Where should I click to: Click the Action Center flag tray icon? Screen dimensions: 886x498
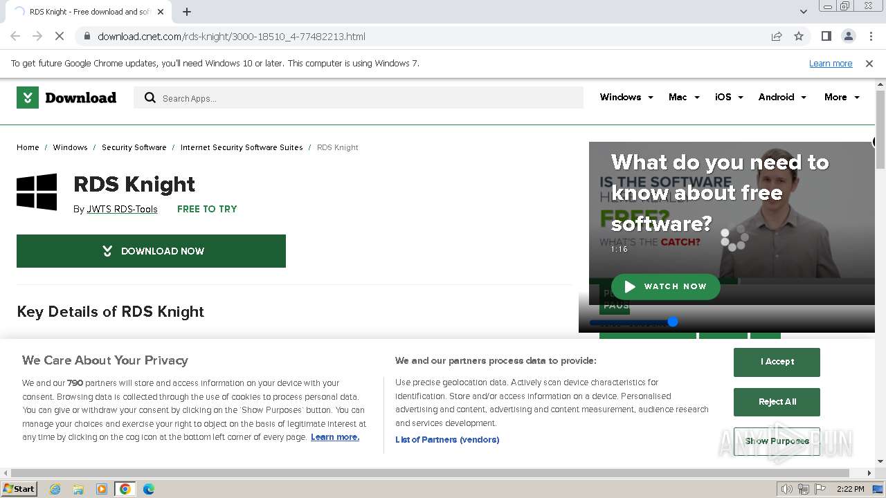coord(820,489)
